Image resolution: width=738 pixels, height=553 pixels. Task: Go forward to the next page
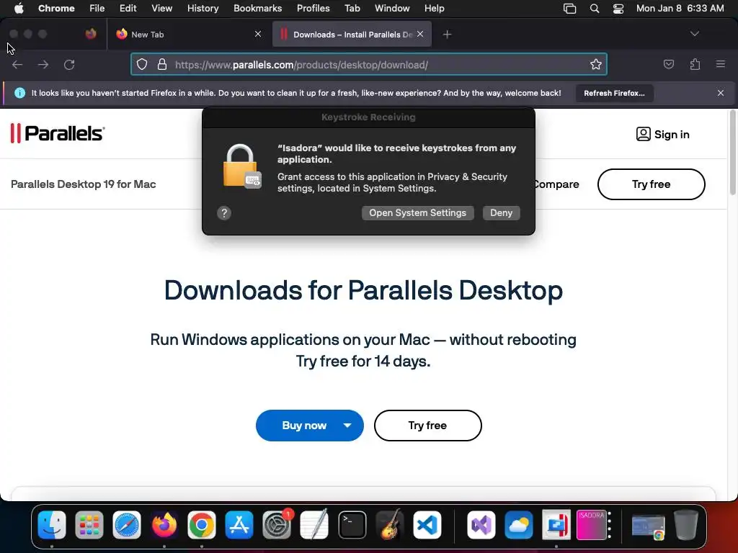43,65
